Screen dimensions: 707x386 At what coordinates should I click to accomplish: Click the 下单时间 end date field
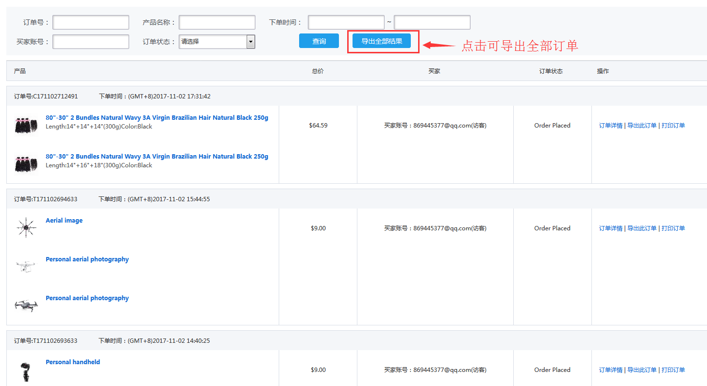pos(432,22)
